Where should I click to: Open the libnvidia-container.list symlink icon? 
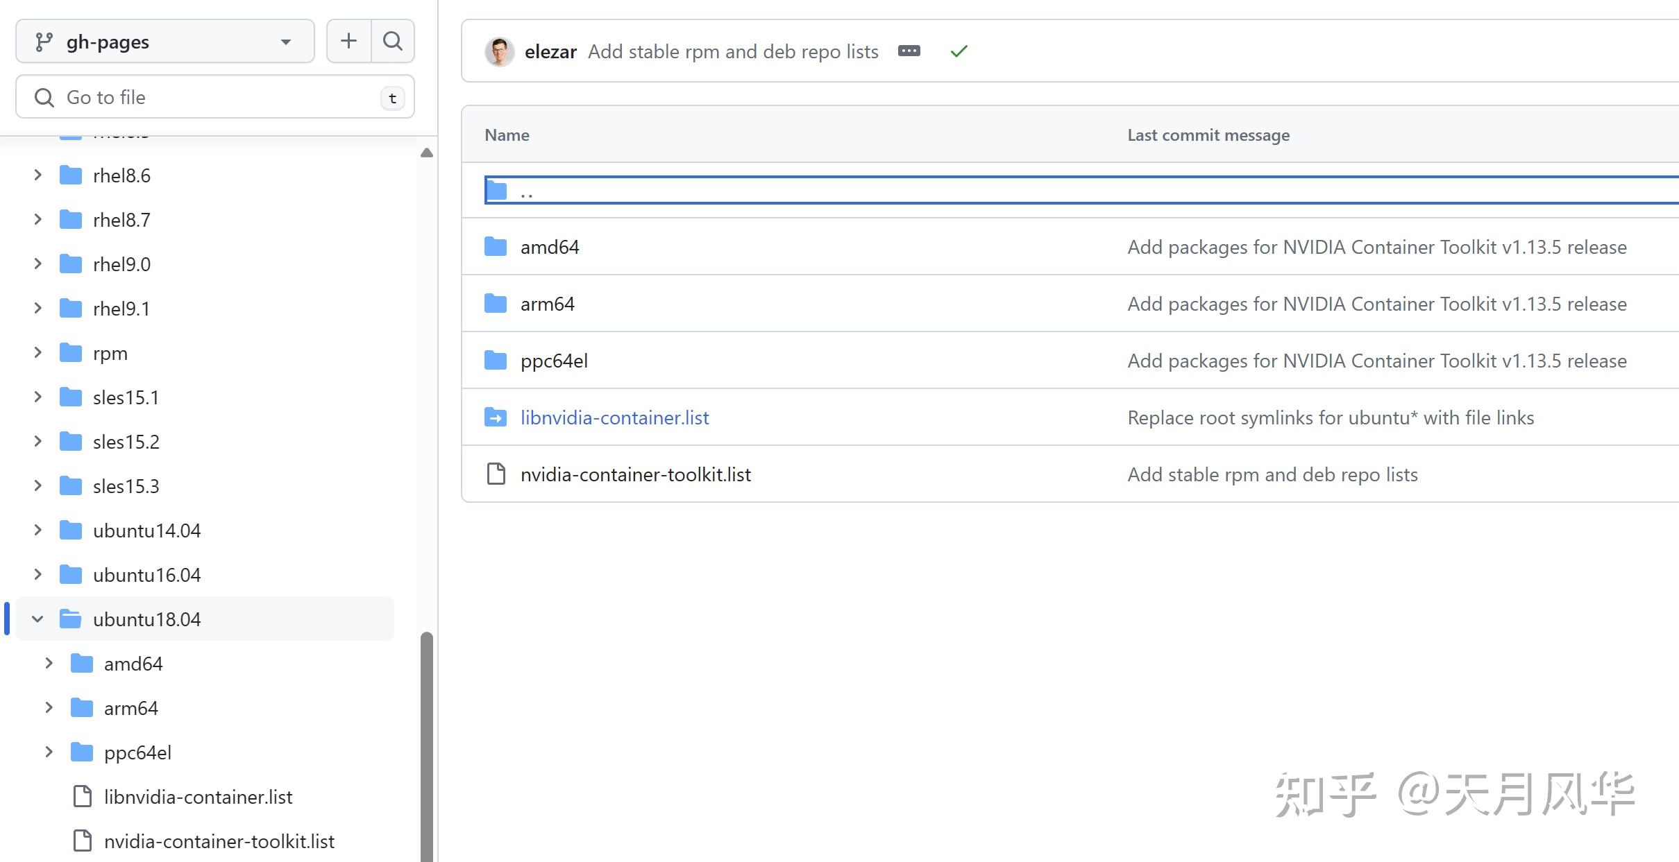(496, 417)
